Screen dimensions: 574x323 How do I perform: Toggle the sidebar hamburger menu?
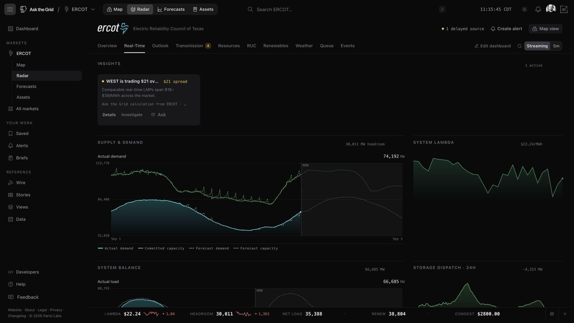tap(10, 9)
